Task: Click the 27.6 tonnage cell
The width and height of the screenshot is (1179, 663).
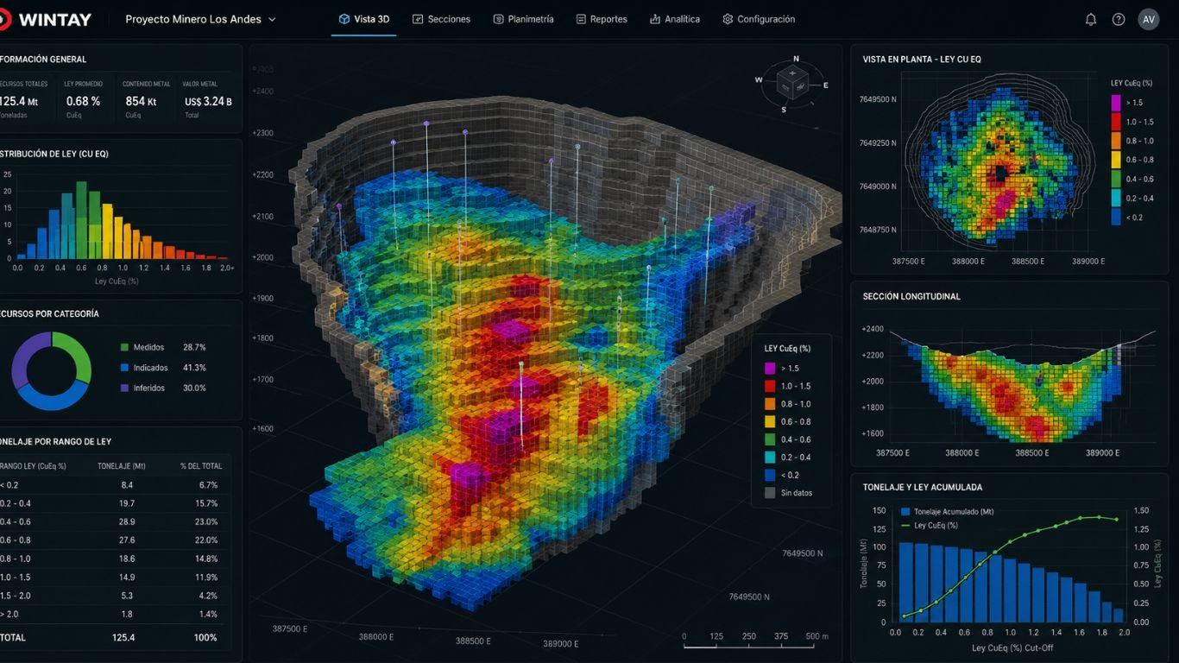Action: tap(127, 540)
